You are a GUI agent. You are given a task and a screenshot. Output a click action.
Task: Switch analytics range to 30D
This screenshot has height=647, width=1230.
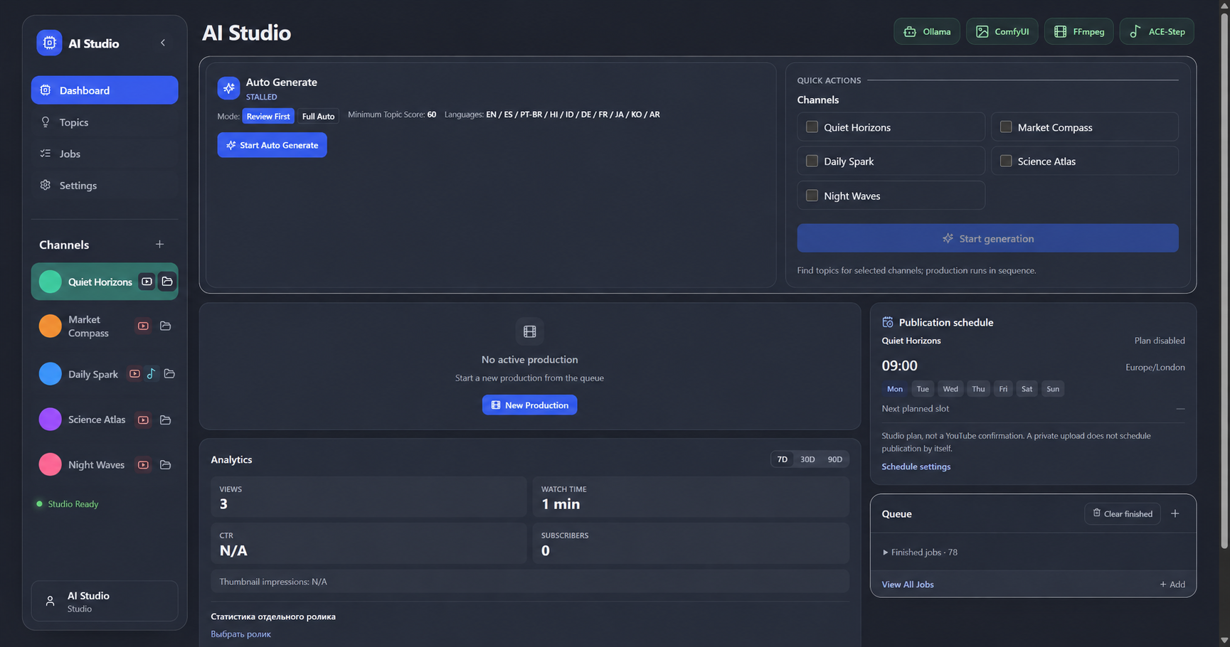[x=807, y=459]
